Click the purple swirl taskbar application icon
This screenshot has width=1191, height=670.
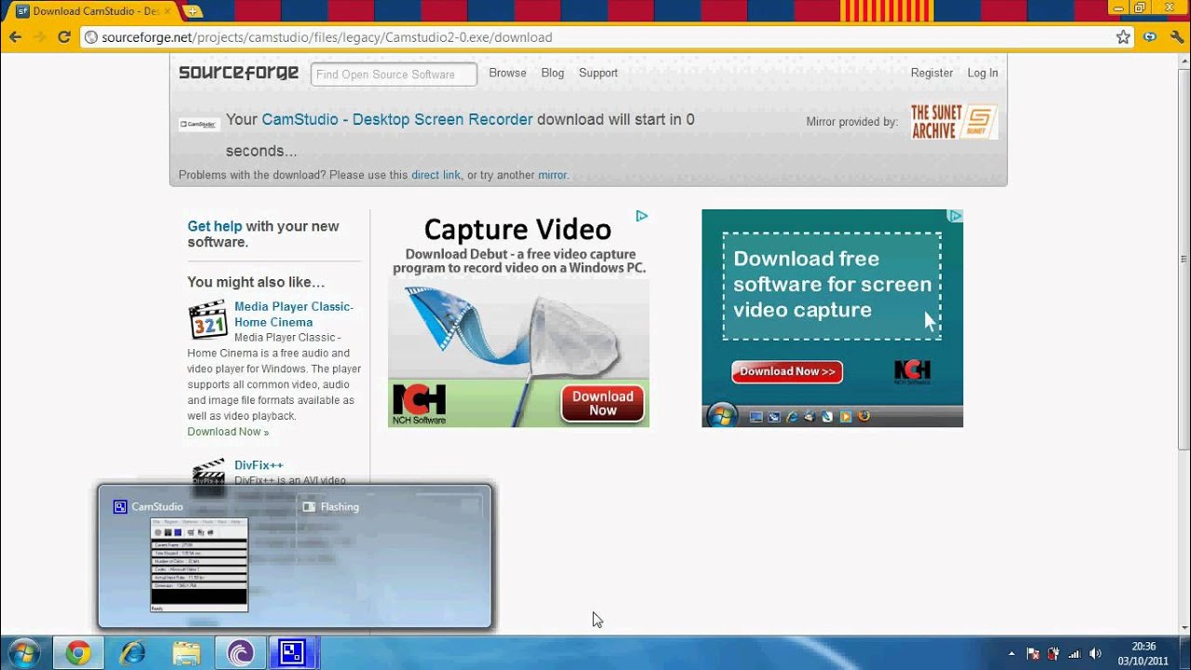pos(240,653)
